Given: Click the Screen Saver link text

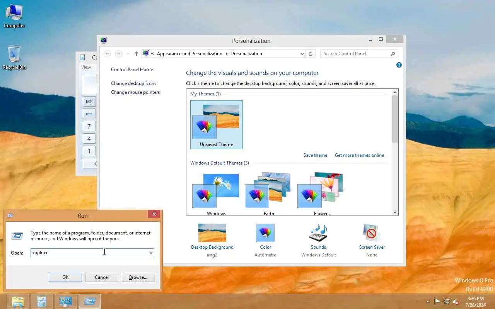Looking at the screenshot, I should tap(372, 247).
